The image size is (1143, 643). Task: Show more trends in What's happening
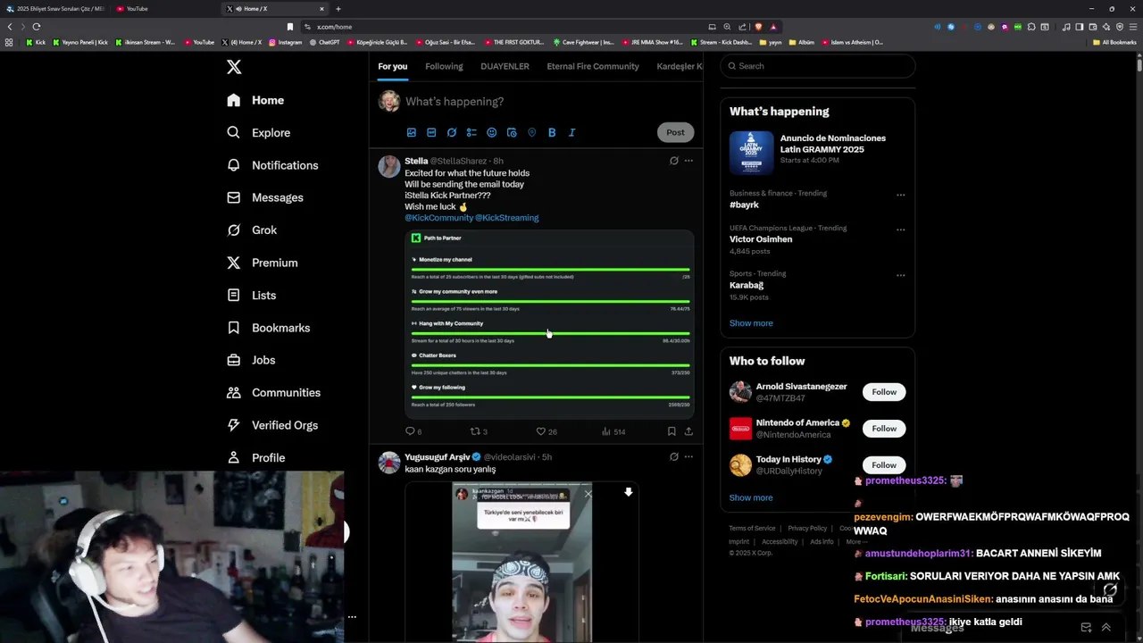click(751, 323)
